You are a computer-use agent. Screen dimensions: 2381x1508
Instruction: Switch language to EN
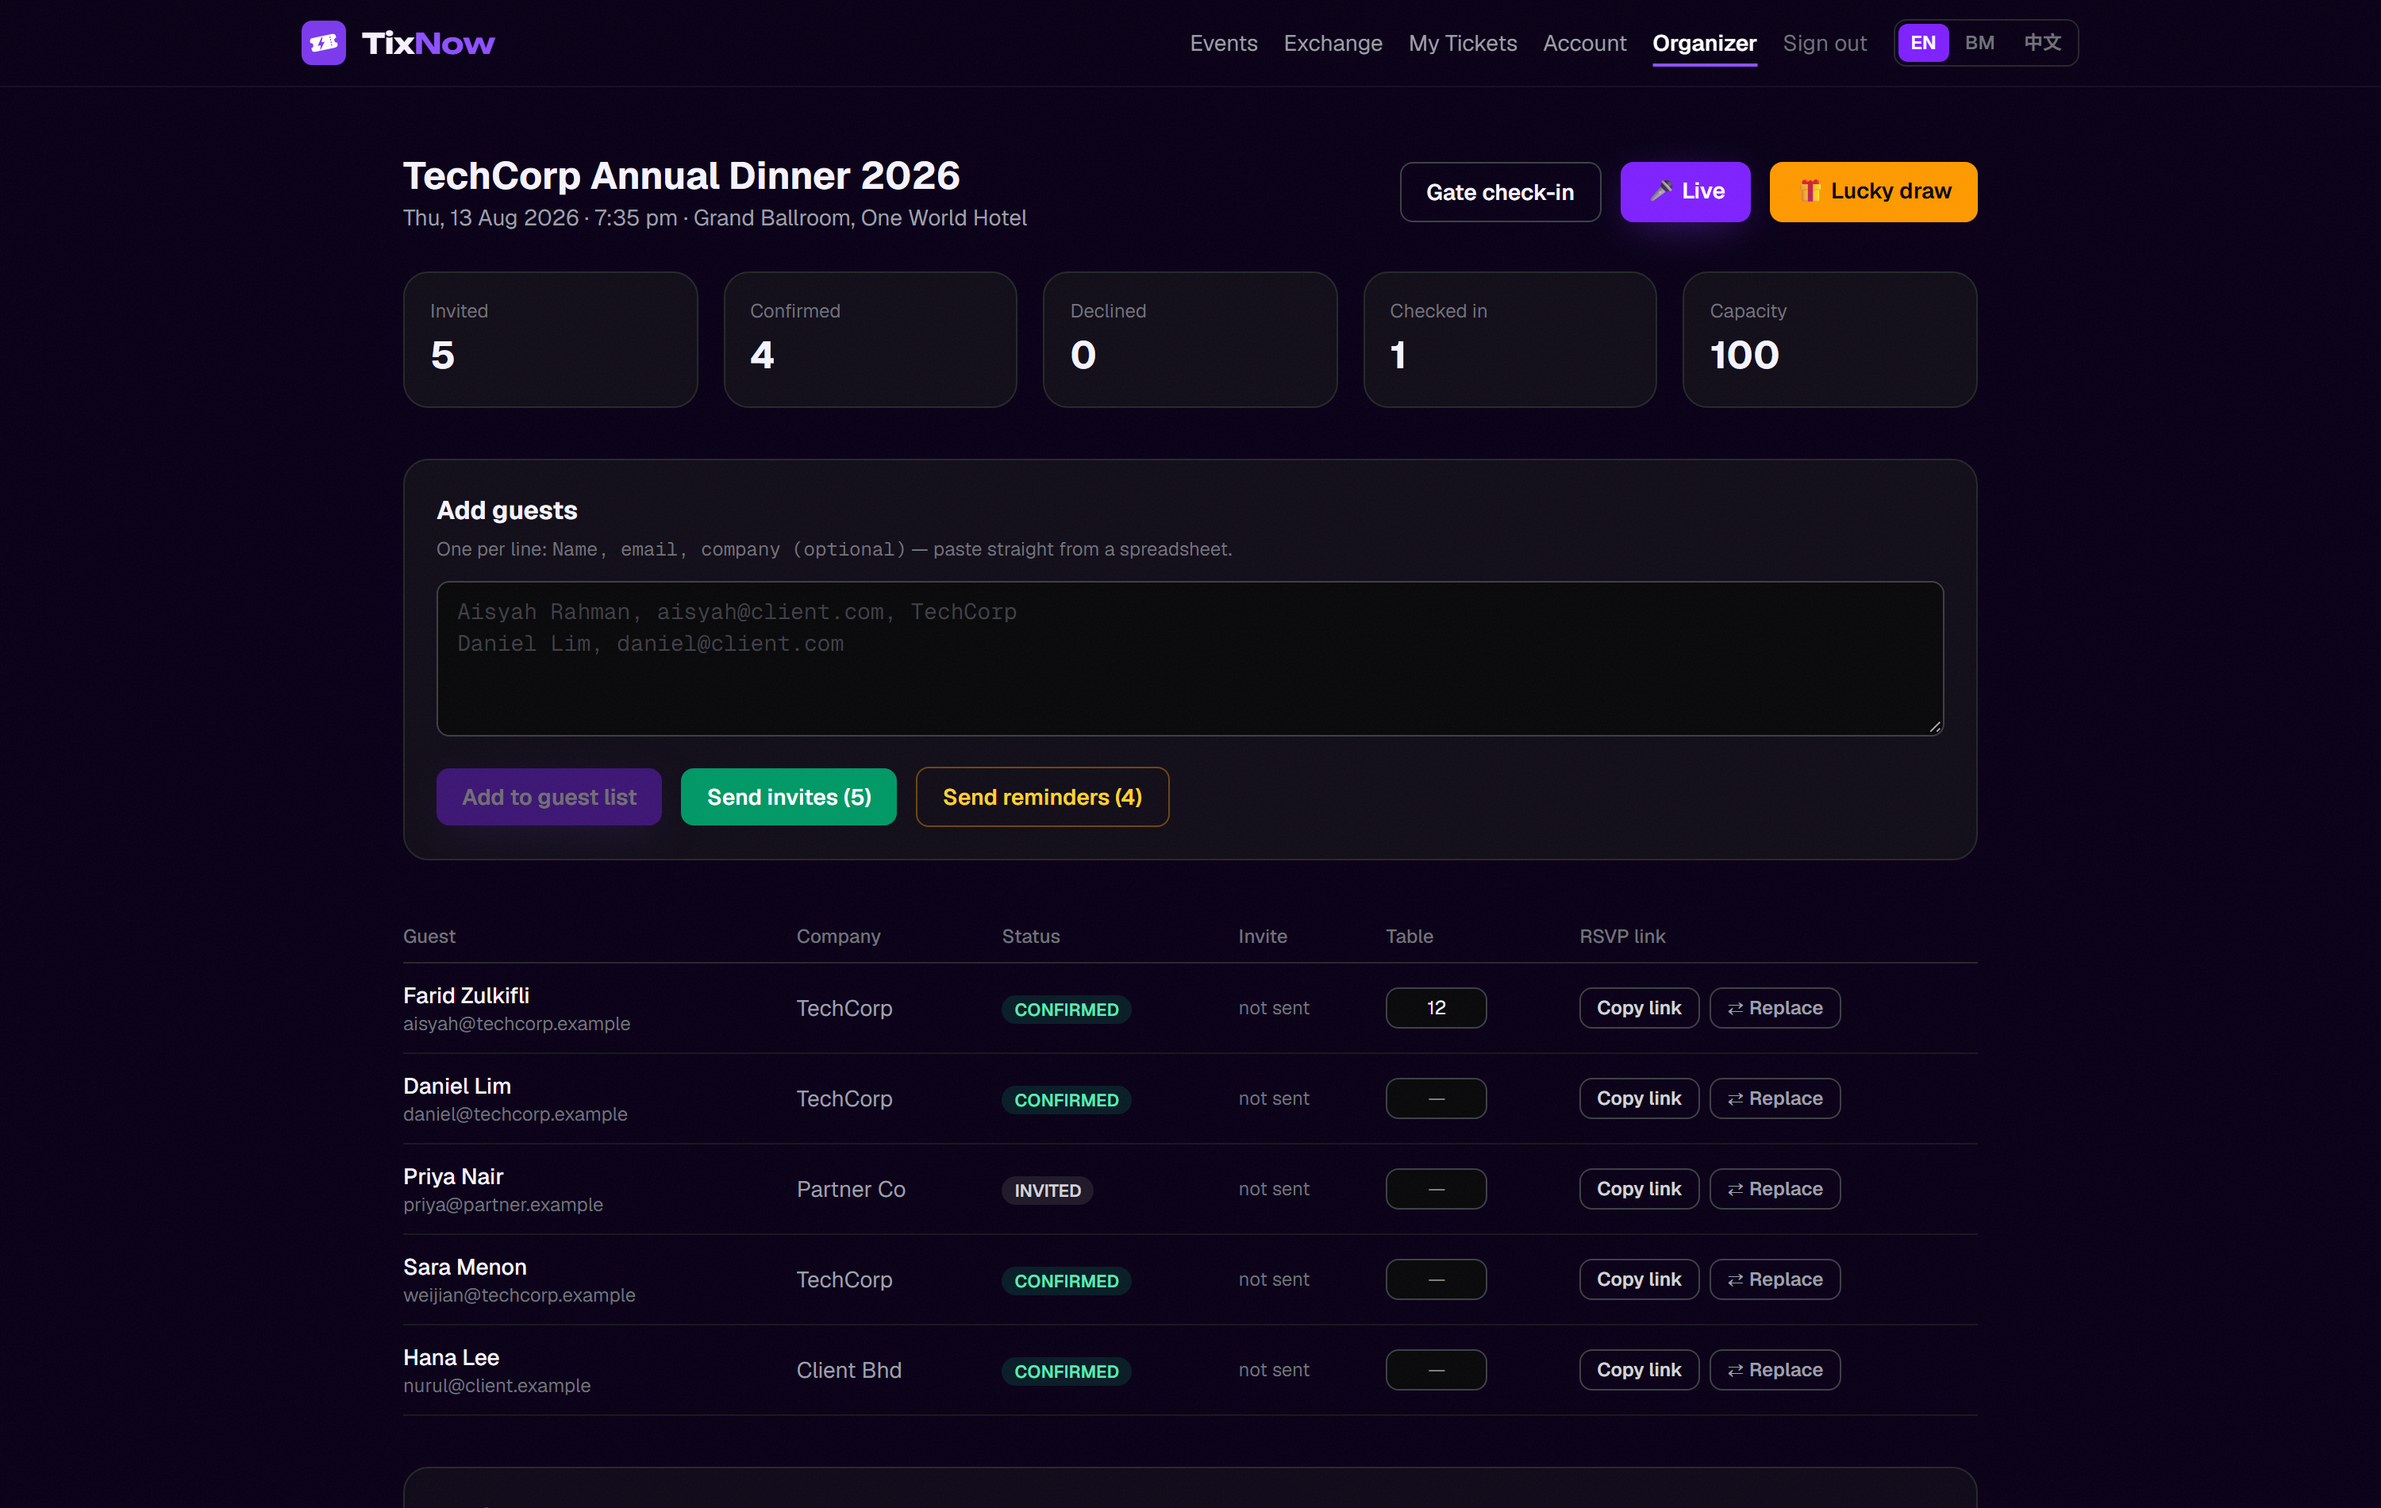(1922, 43)
